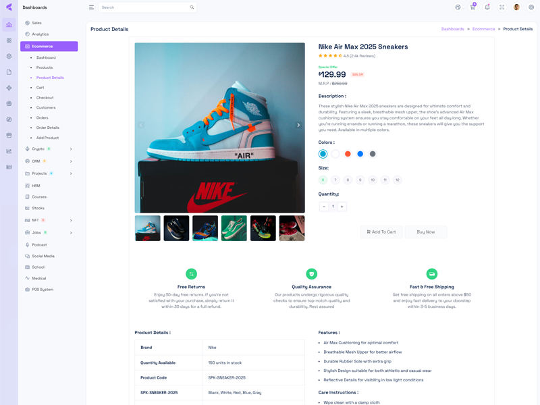Show next product image with right arrow
The height and width of the screenshot is (405, 540).
[298, 125]
